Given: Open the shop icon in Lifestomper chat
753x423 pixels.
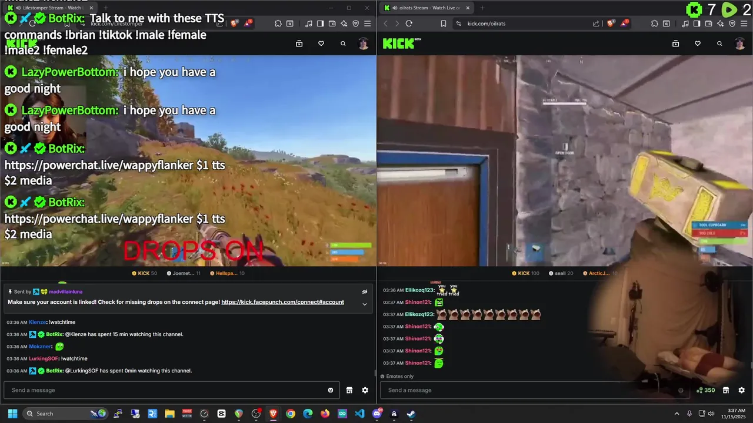Looking at the screenshot, I should pos(349,390).
